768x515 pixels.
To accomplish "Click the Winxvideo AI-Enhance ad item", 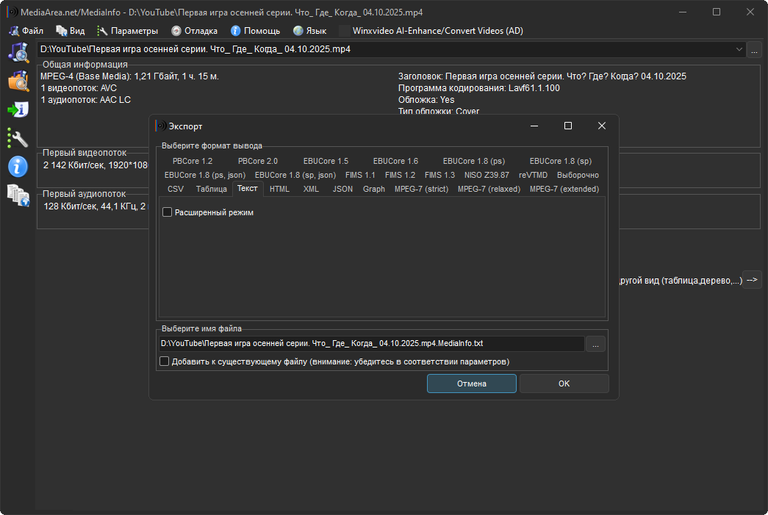I will tap(431, 31).
